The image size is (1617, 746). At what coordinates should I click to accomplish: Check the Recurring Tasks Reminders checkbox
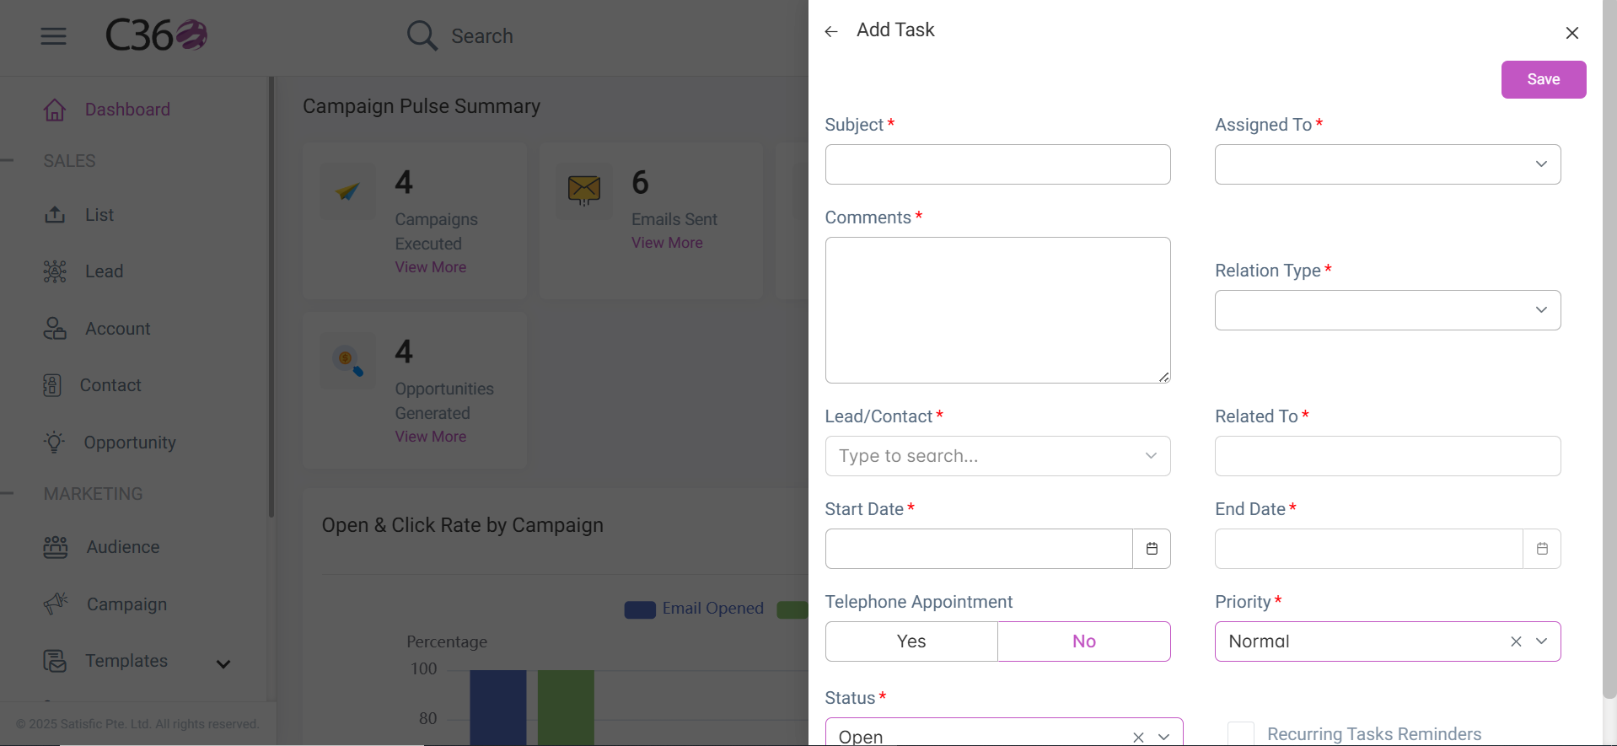(x=1241, y=734)
